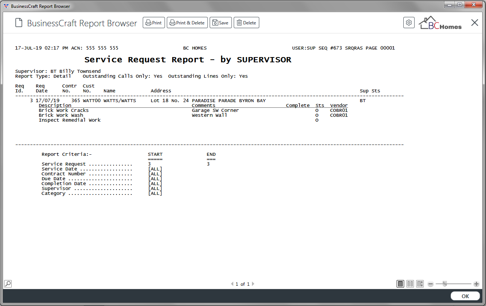The image size is (486, 306).
Task: Click 'Inspect Remedial Work' line
Action: (70, 120)
